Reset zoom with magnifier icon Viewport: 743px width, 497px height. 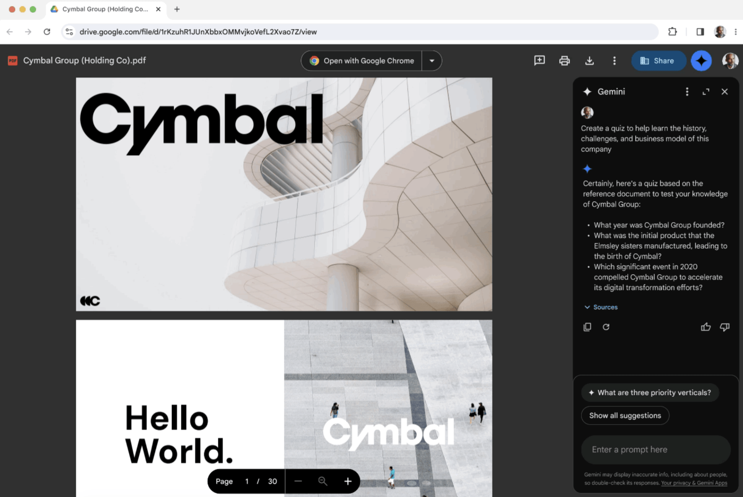tap(323, 481)
